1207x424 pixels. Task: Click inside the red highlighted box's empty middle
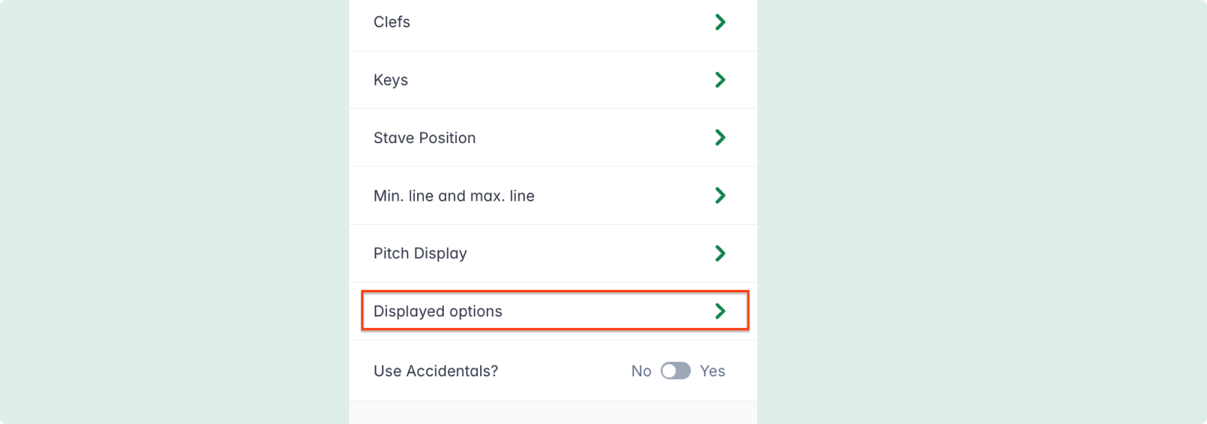click(x=606, y=311)
